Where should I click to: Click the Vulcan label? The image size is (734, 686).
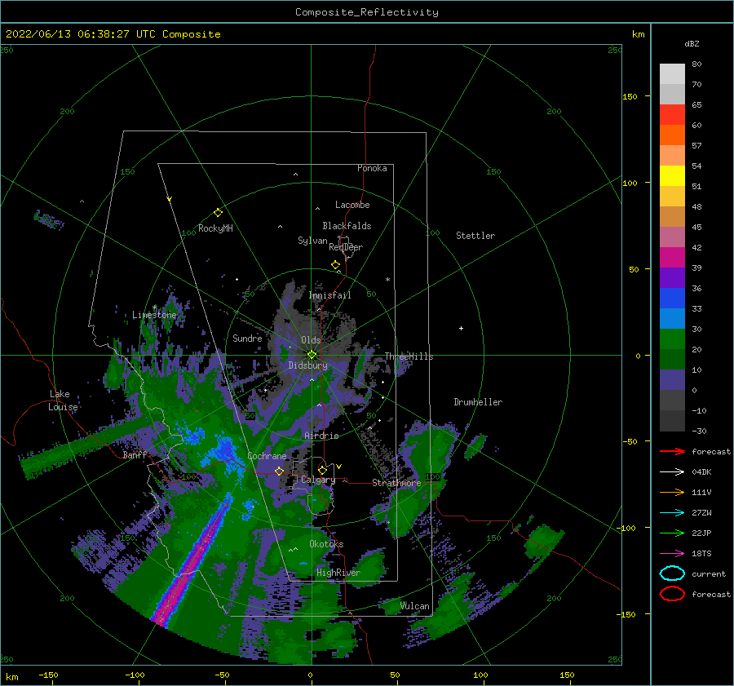pyautogui.click(x=415, y=606)
